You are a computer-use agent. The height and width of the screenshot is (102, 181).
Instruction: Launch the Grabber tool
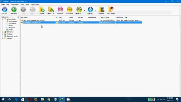(101, 10)
